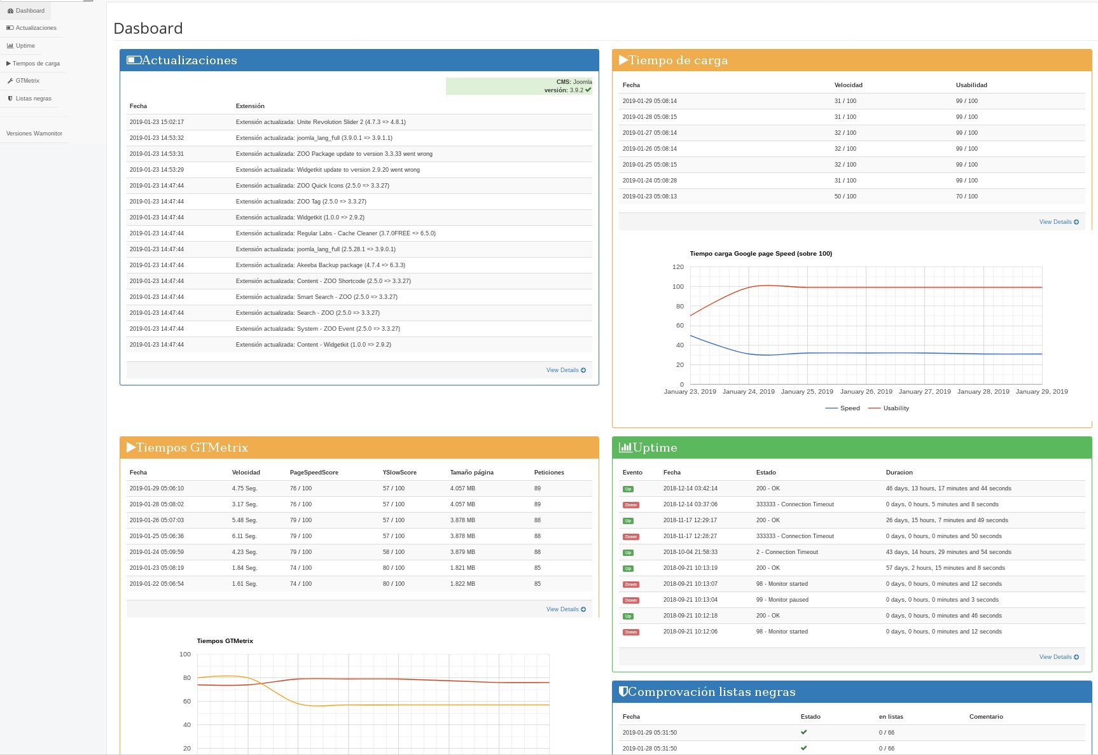Click the wrench icon beside GTMetrix
Image resolution: width=1098 pixels, height=755 pixels.
point(10,81)
